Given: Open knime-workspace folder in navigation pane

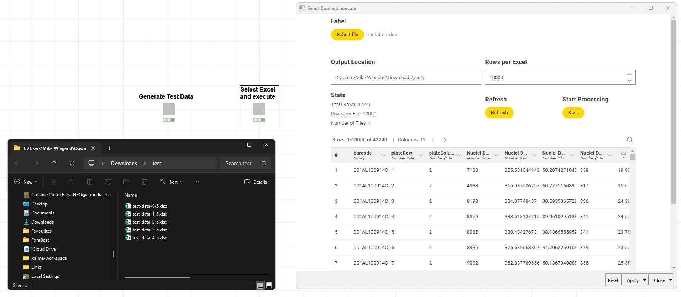Looking at the screenshot, I should point(49,258).
